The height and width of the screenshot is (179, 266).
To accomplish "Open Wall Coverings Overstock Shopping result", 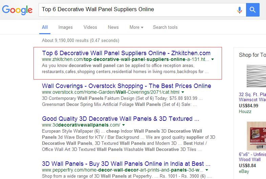I will [127, 86].
